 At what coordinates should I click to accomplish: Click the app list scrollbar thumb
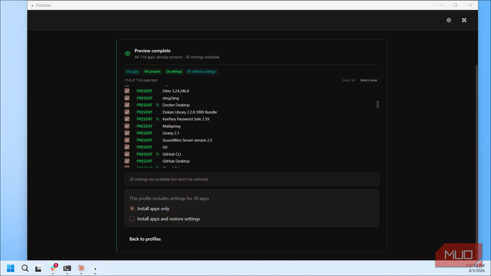[x=378, y=104]
